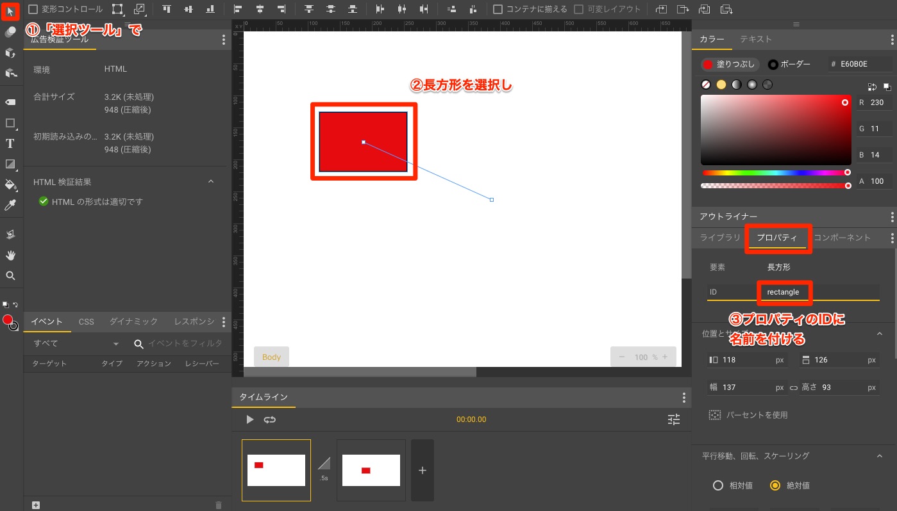Select the Selection arrow tool
Viewport: 897px width, 511px height.
10,11
